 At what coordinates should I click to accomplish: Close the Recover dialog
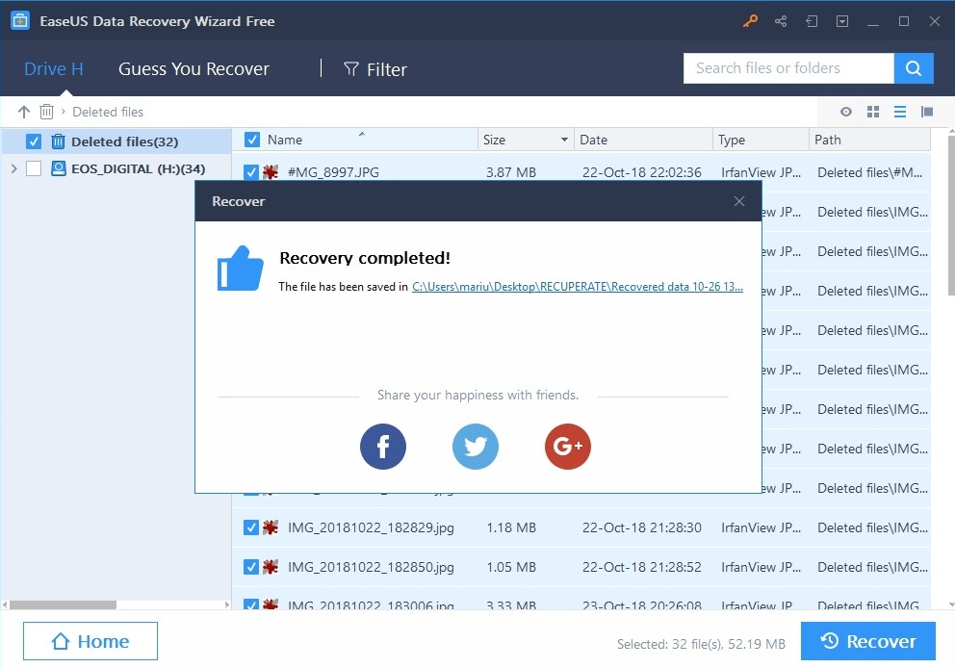pyautogui.click(x=739, y=201)
